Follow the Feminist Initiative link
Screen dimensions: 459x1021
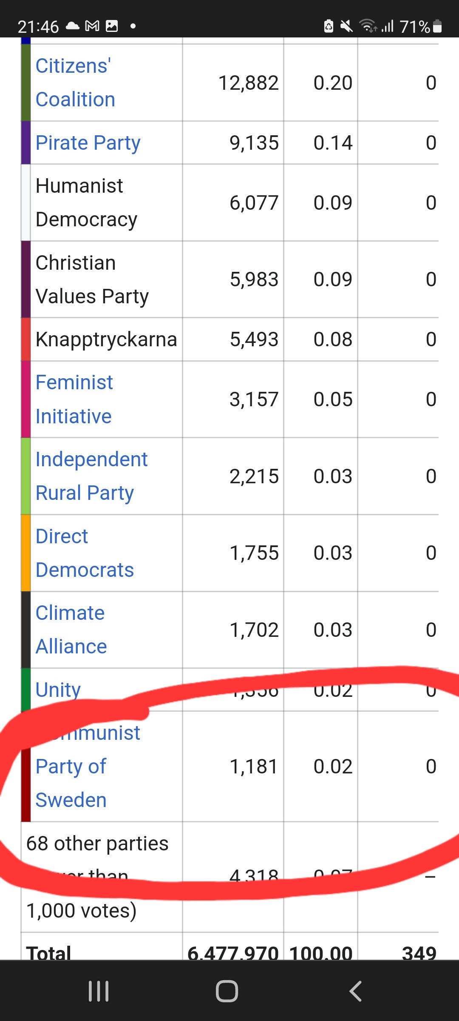(74, 399)
